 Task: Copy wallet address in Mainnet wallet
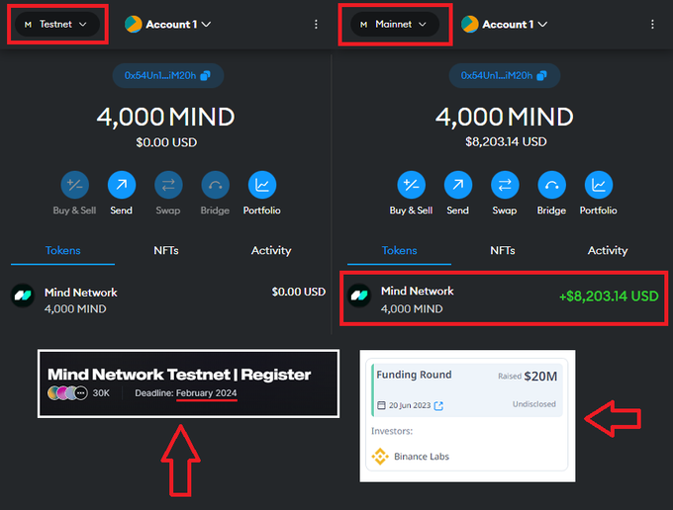tap(505, 76)
